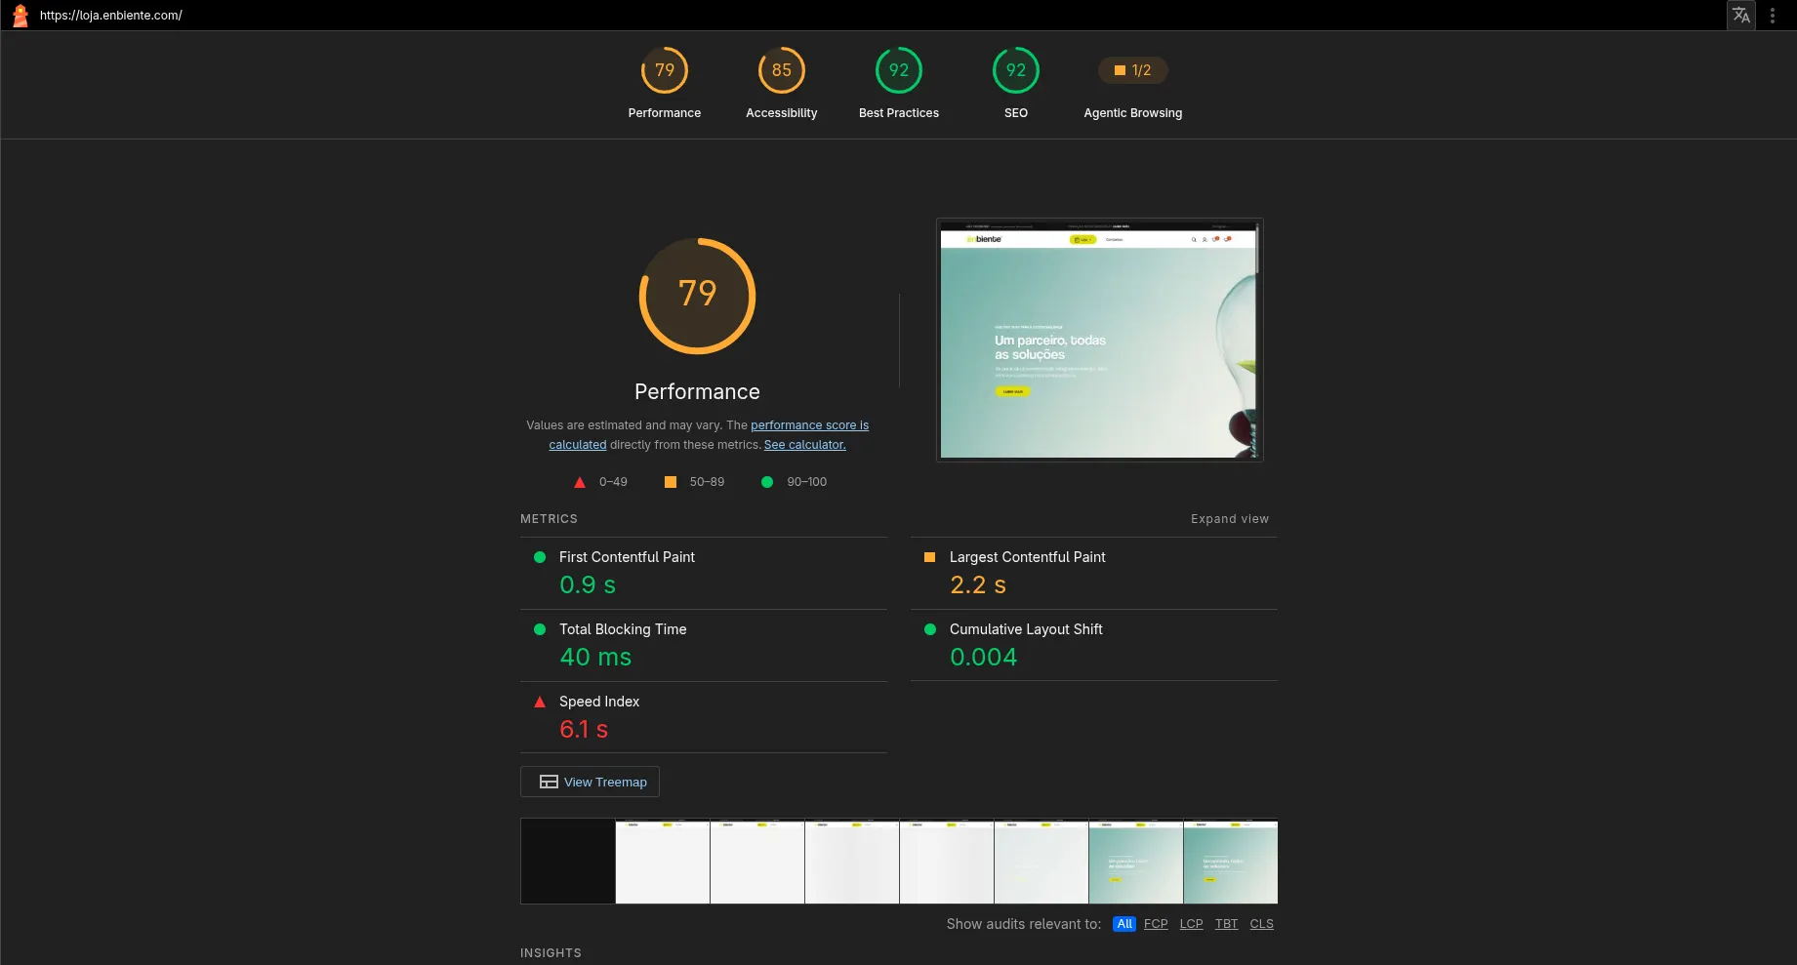Filter audits by TBT
This screenshot has width=1797, height=965.
(1226, 924)
